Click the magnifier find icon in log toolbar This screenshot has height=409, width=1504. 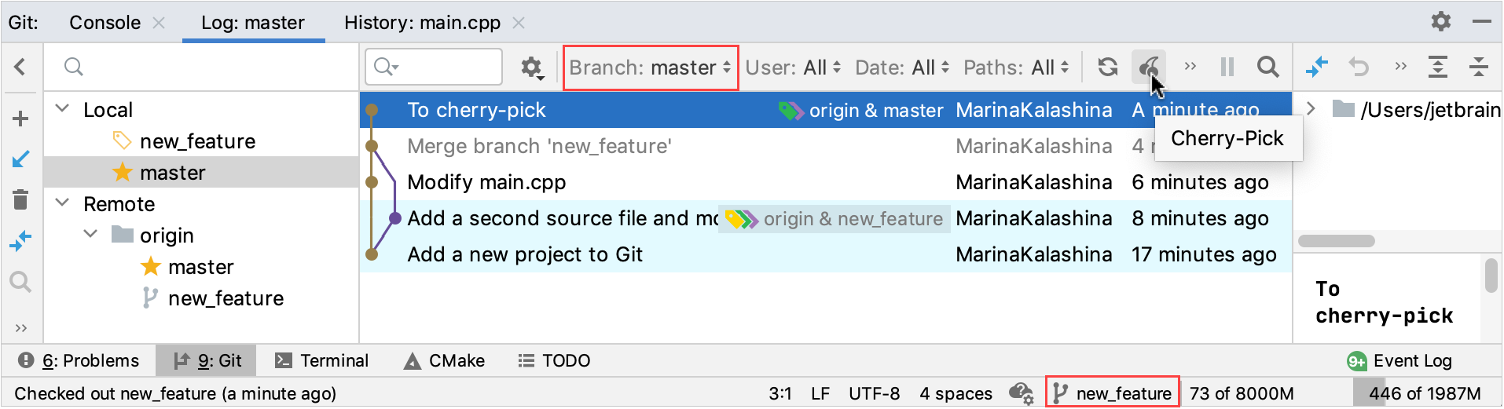click(1267, 67)
